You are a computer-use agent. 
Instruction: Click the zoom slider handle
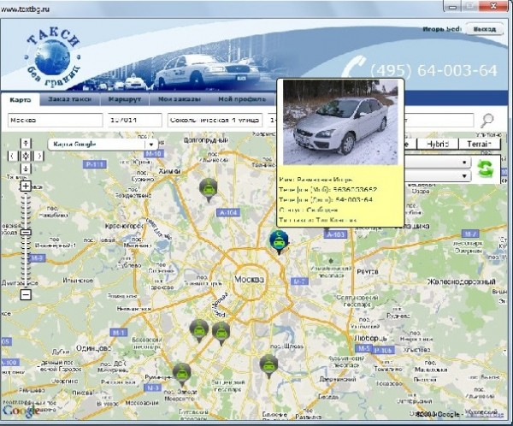pos(26,233)
